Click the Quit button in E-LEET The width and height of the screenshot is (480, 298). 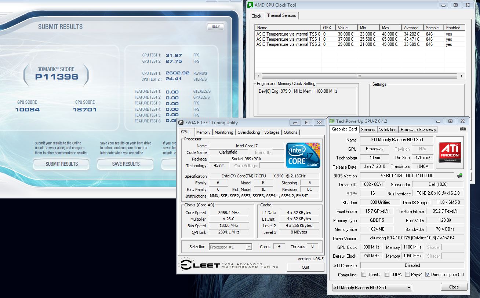tap(306, 267)
